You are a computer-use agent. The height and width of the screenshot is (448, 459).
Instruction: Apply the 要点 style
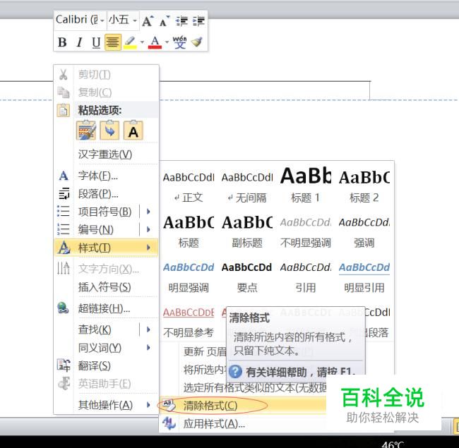(x=247, y=277)
